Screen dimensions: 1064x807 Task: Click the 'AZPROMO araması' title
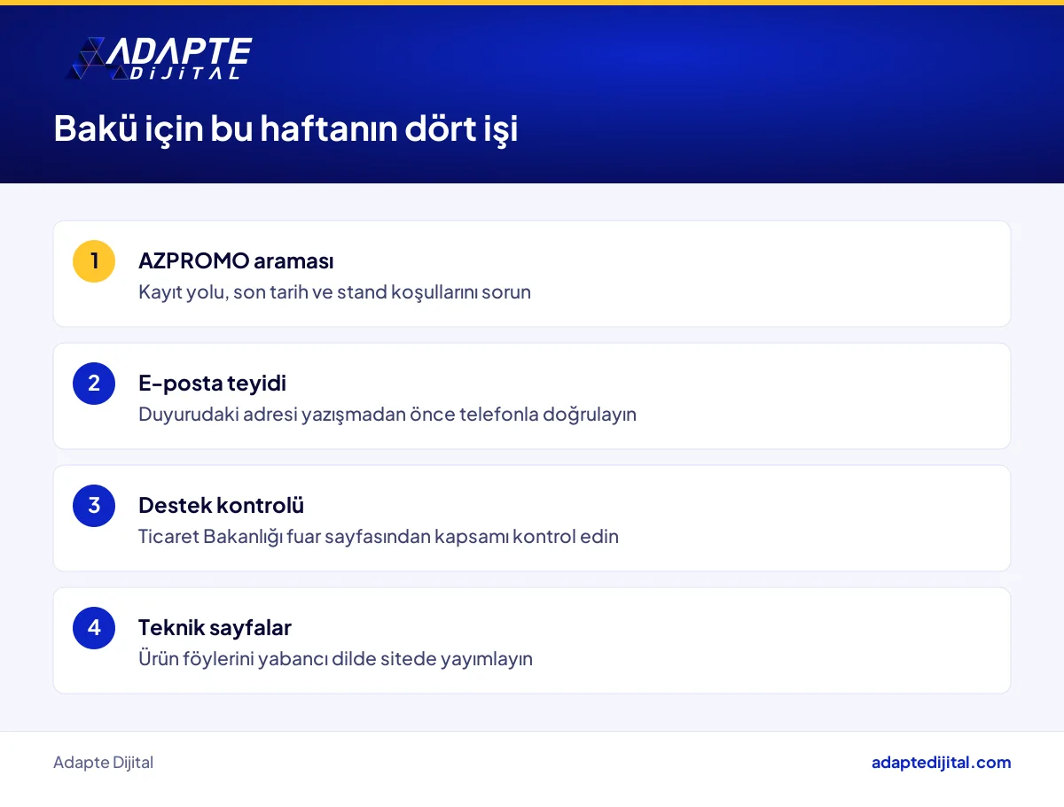(236, 261)
